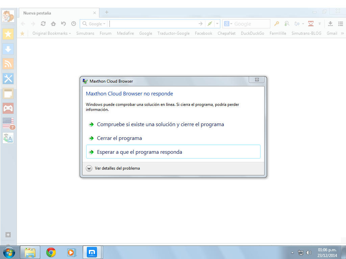Screen dimensions: 346x259
Task: Reload the page with the refresh icon
Action: tap(43, 24)
